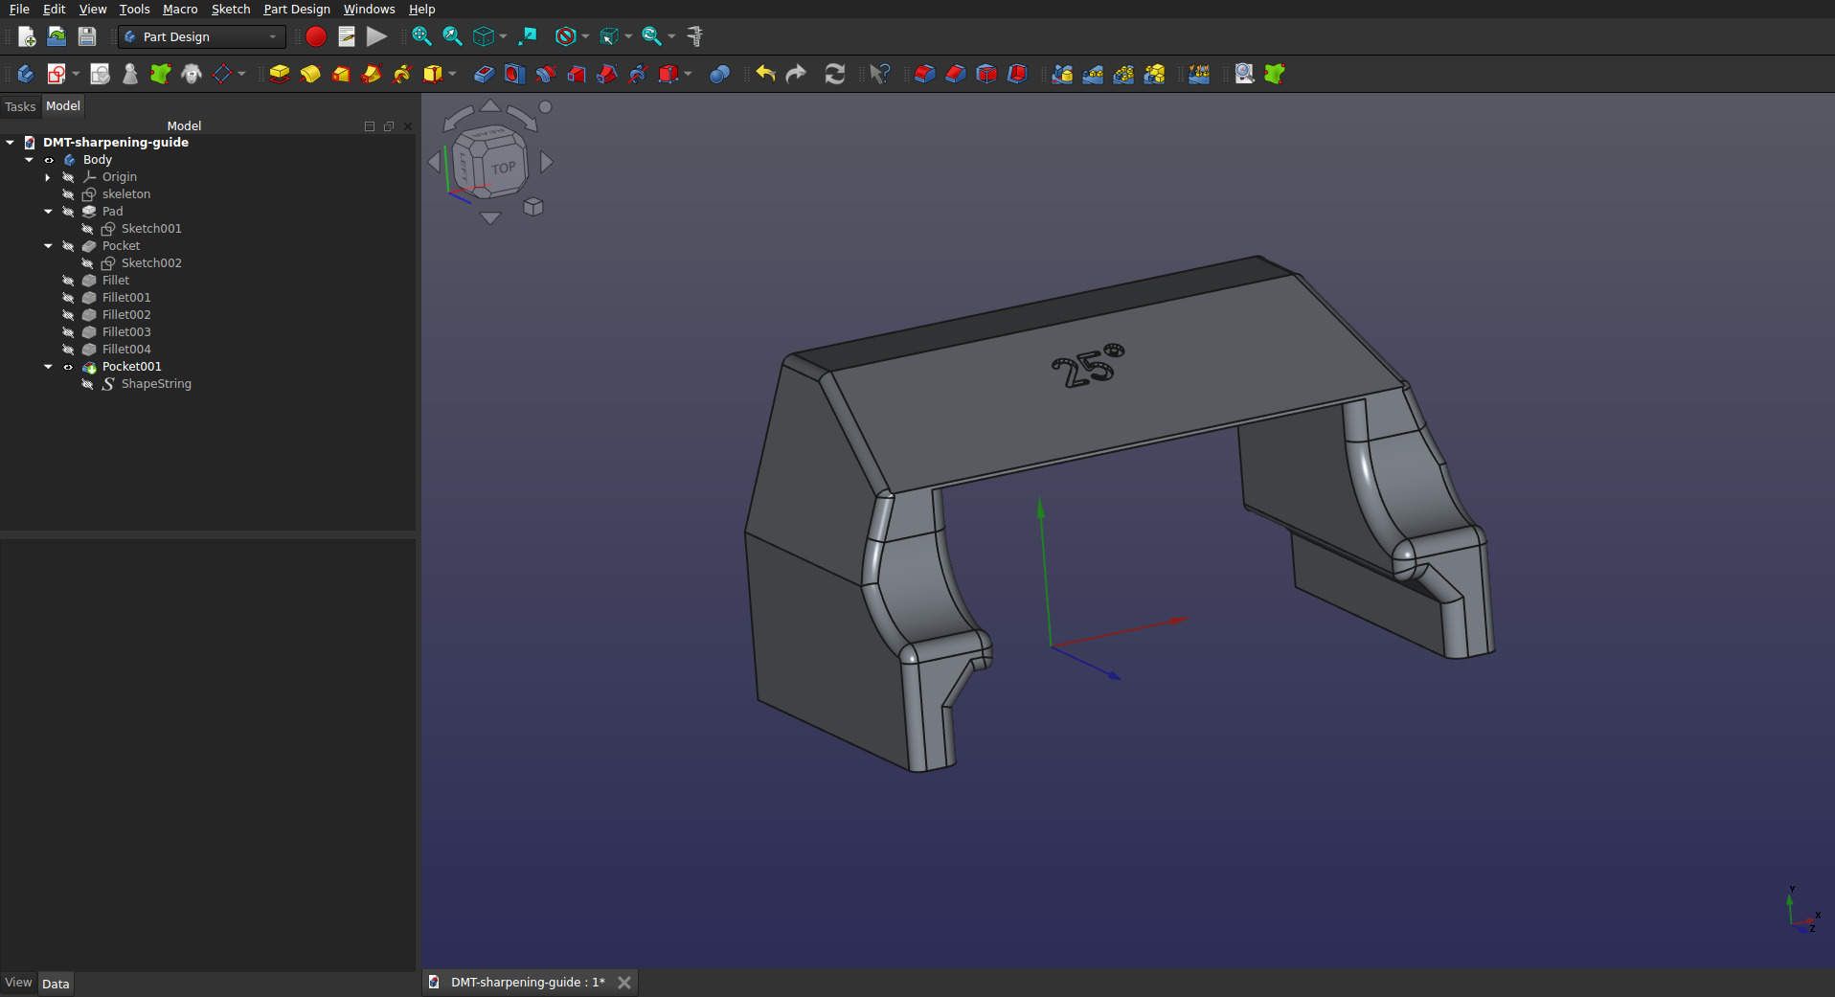
Task: Toggle visibility of skeleton sketch
Action: pyautogui.click(x=68, y=194)
